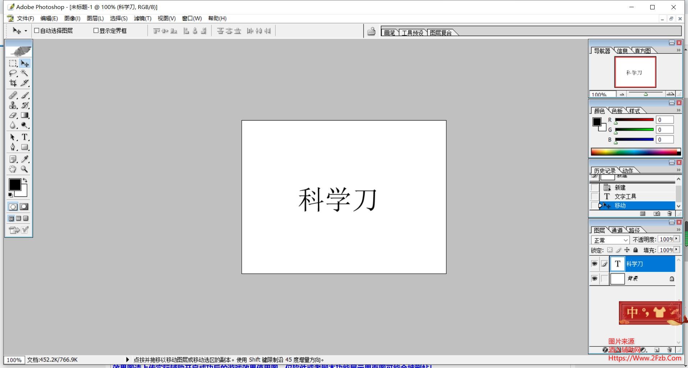Viewport: 688px width, 368px height.
Task: Open the 正常 blend mode dropdown
Action: 610,240
